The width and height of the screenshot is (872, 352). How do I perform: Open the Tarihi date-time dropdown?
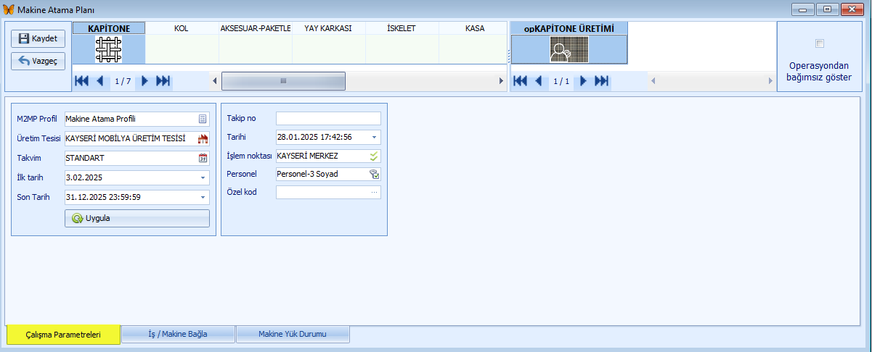(x=374, y=137)
